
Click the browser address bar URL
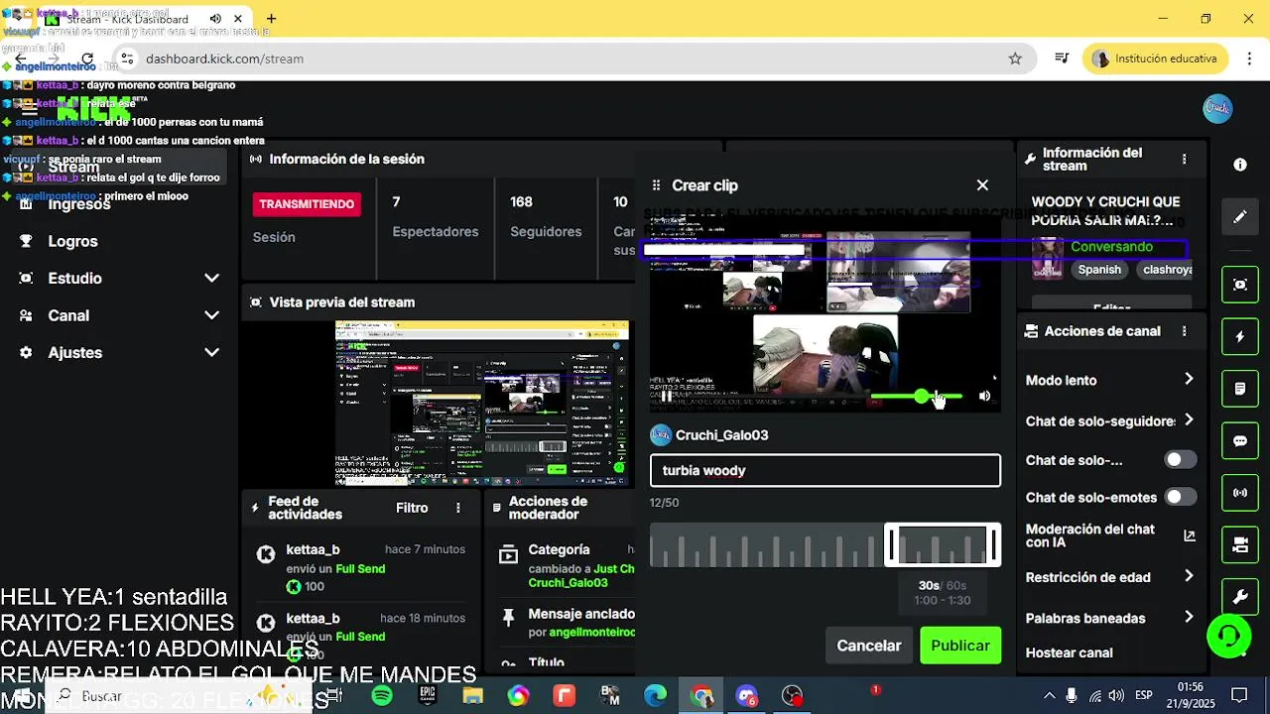tap(224, 59)
